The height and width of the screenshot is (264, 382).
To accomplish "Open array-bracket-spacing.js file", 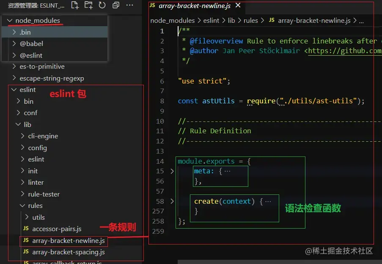I will [x=69, y=252].
